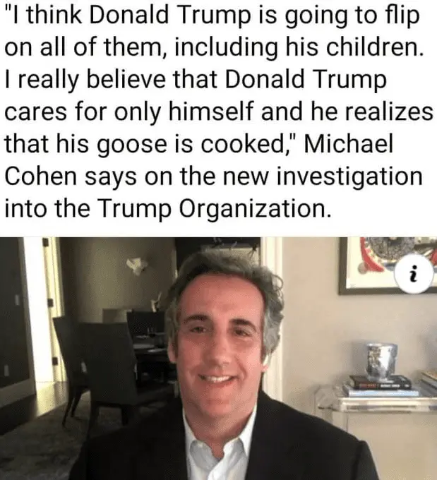The image size is (437, 480).
Task: Tap the framed artwork in the photo
Action: [388, 265]
